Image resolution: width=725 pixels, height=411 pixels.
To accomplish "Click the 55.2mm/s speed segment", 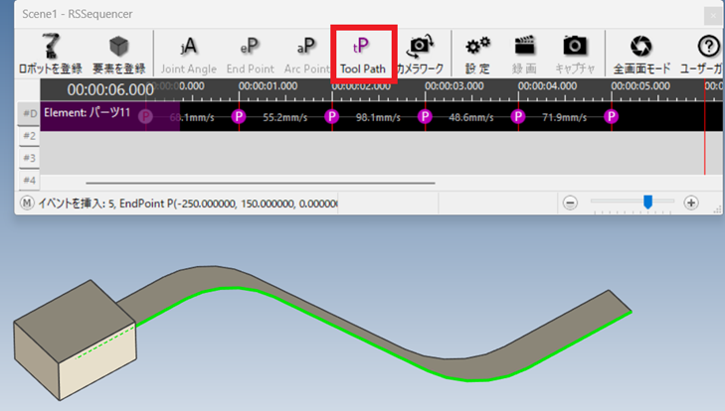I will pos(285,117).
